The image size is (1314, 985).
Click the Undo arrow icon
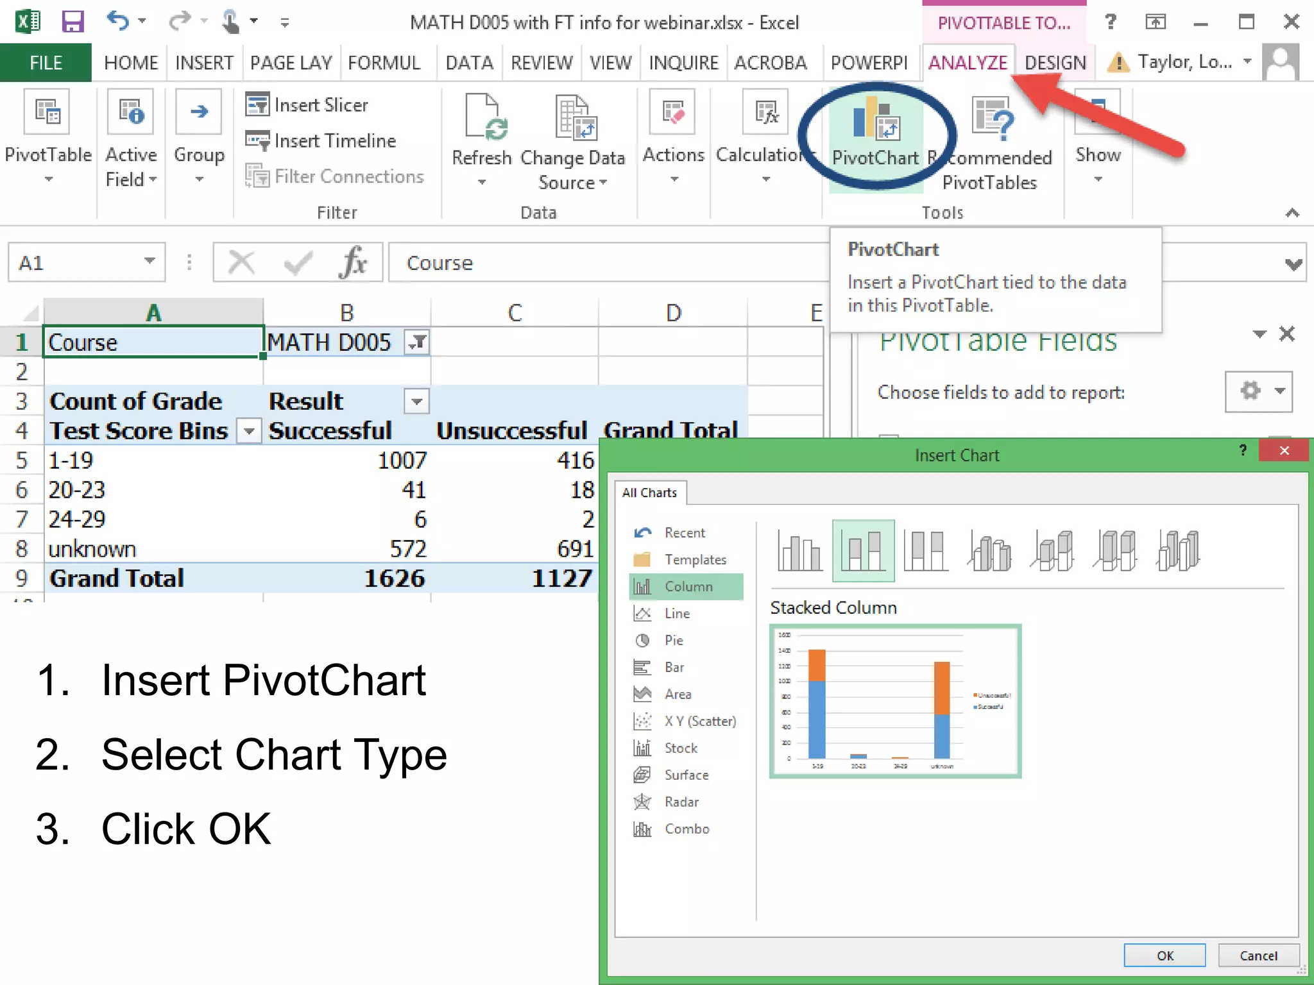[117, 21]
